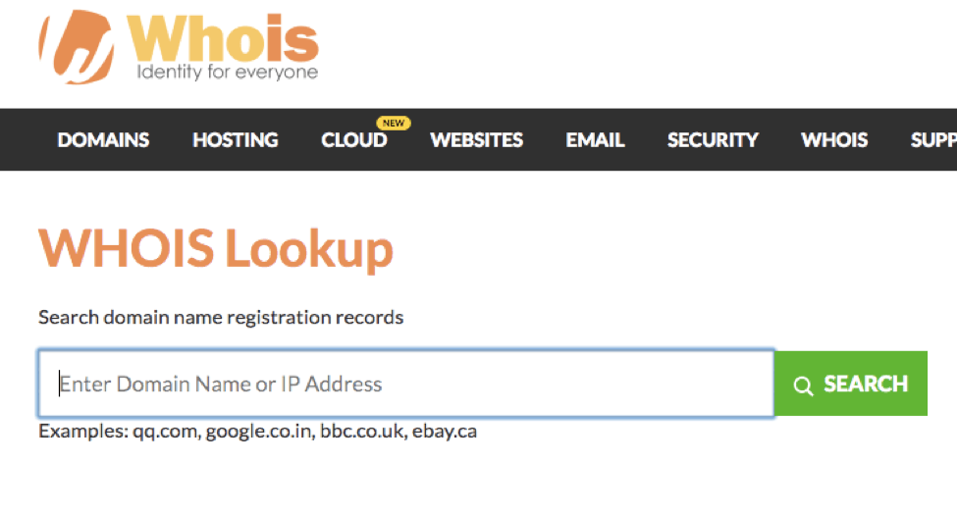Viewport: 957px width, 513px height.
Task: Open the Cloud navigation item
Action: pyautogui.click(x=353, y=140)
